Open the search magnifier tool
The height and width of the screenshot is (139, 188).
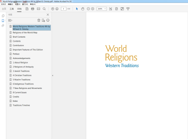click(x=44, y=9)
